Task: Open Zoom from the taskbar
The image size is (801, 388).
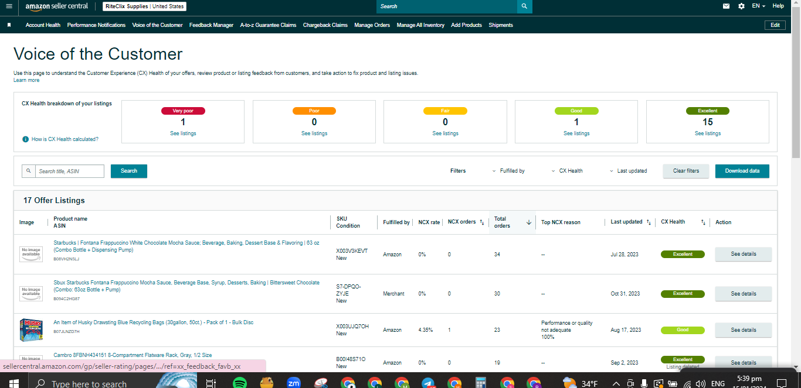Action: point(294,383)
